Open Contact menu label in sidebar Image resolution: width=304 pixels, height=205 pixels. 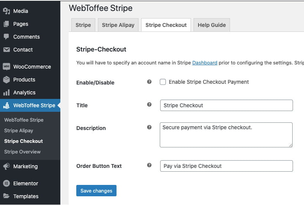(x=23, y=50)
